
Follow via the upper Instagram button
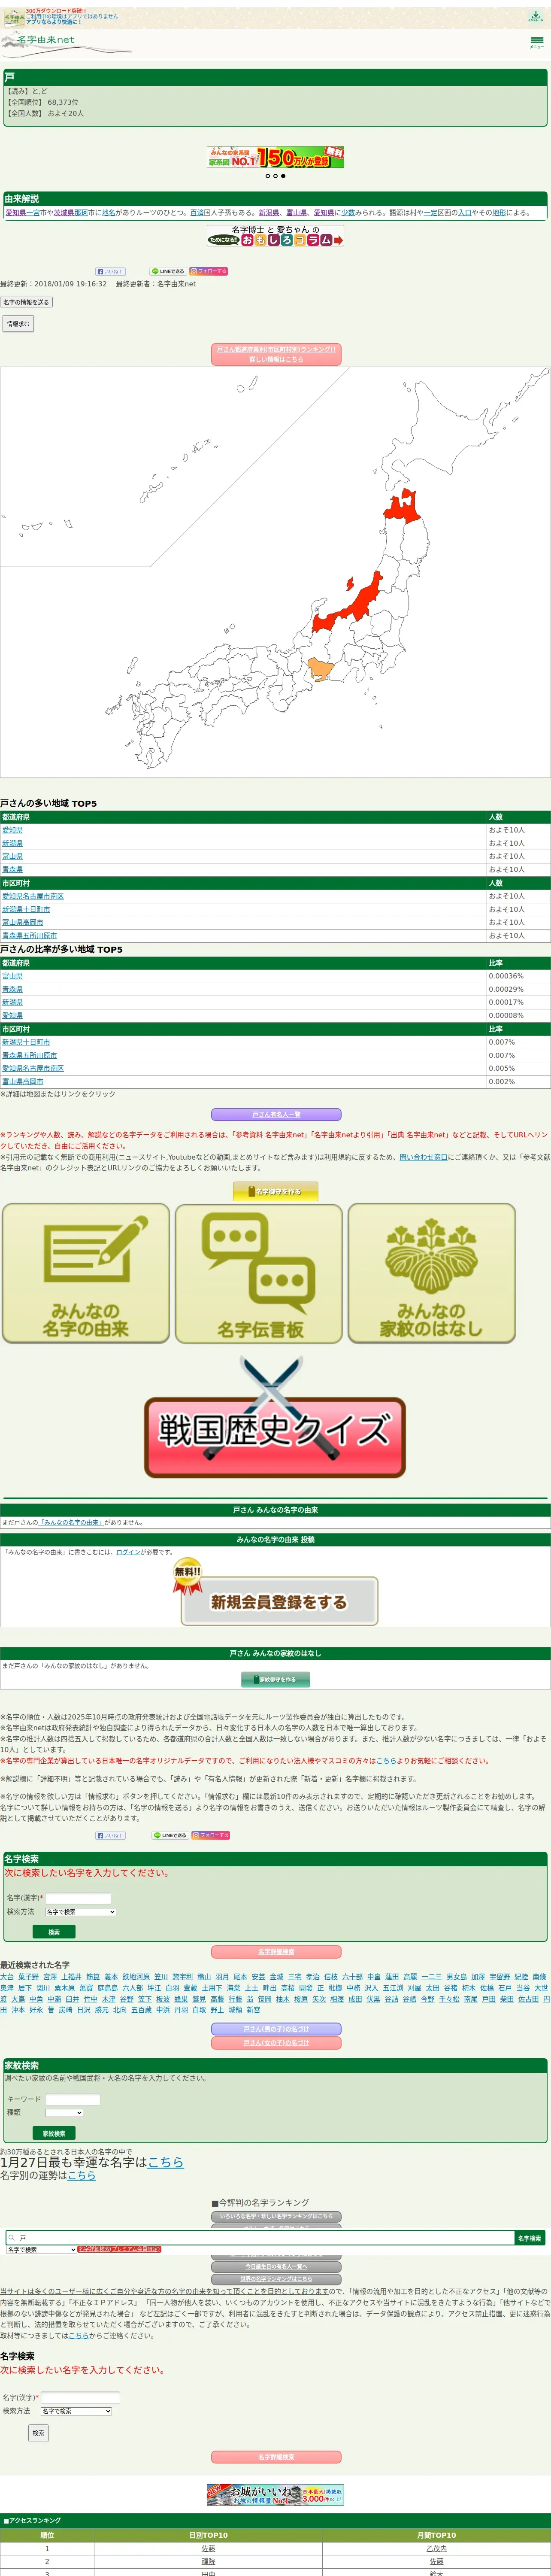click(x=209, y=271)
